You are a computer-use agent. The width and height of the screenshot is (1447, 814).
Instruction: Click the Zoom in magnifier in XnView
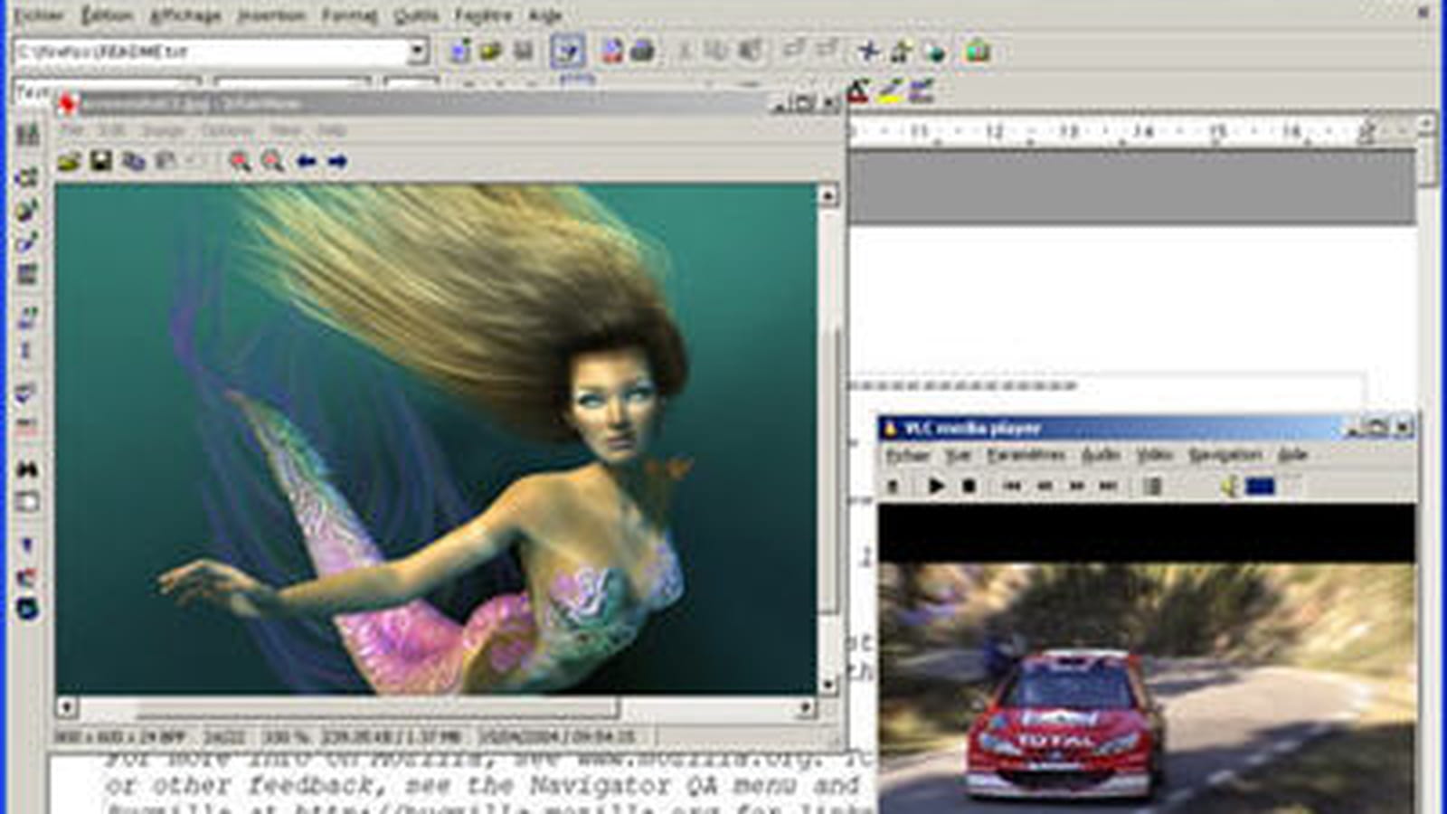coord(240,161)
